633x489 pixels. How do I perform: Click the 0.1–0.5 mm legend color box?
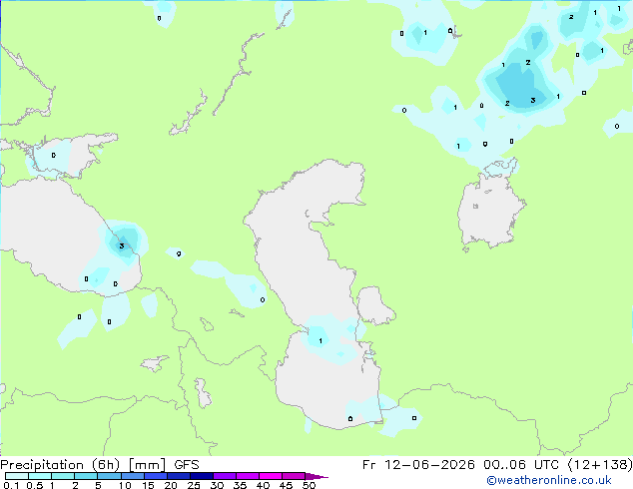click(x=17, y=476)
